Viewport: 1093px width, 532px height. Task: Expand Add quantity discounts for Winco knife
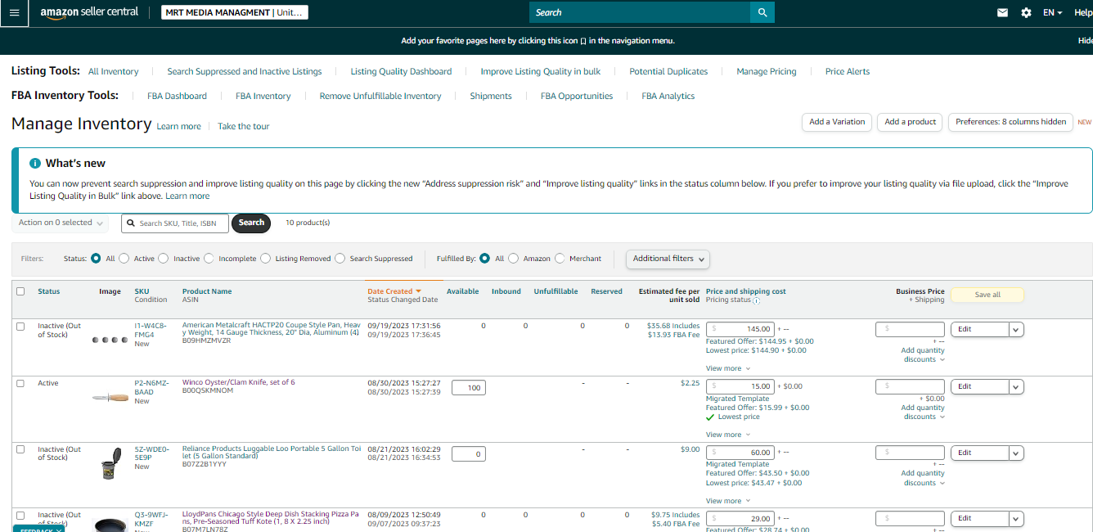923,413
